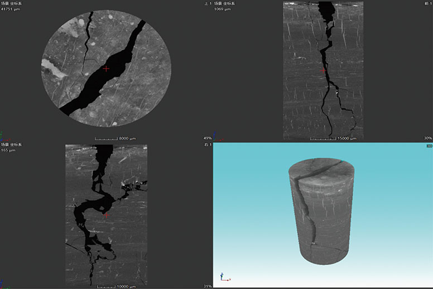Click the '右 1' view label
This screenshot has width=433, height=289.
(208, 145)
